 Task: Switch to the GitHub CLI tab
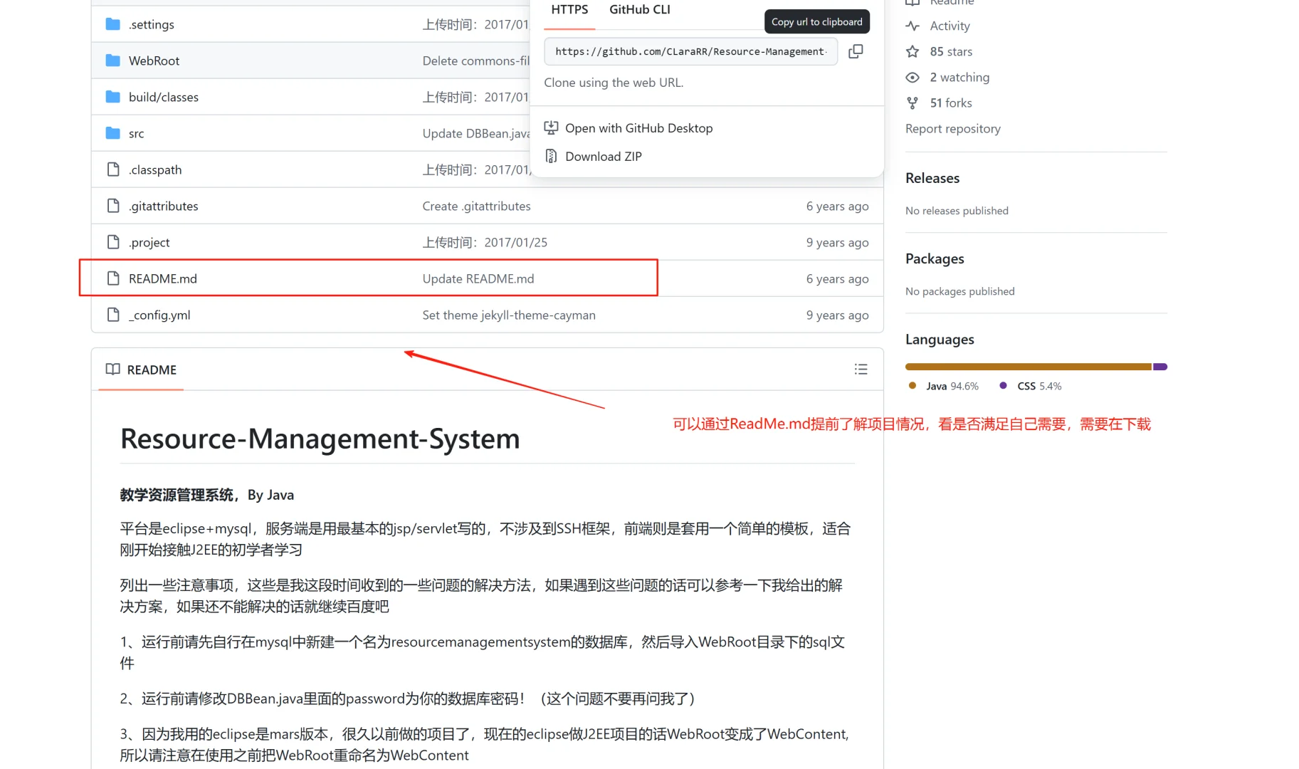coord(638,10)
